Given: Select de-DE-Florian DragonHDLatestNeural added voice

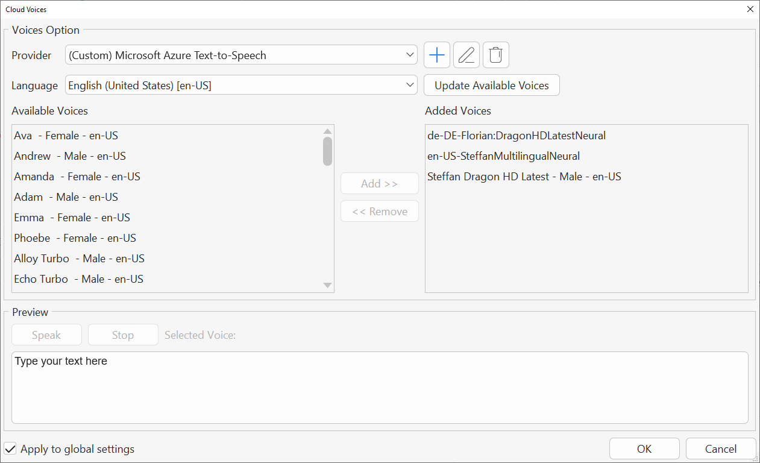Looking at the screenshot, I should (517, 136).
